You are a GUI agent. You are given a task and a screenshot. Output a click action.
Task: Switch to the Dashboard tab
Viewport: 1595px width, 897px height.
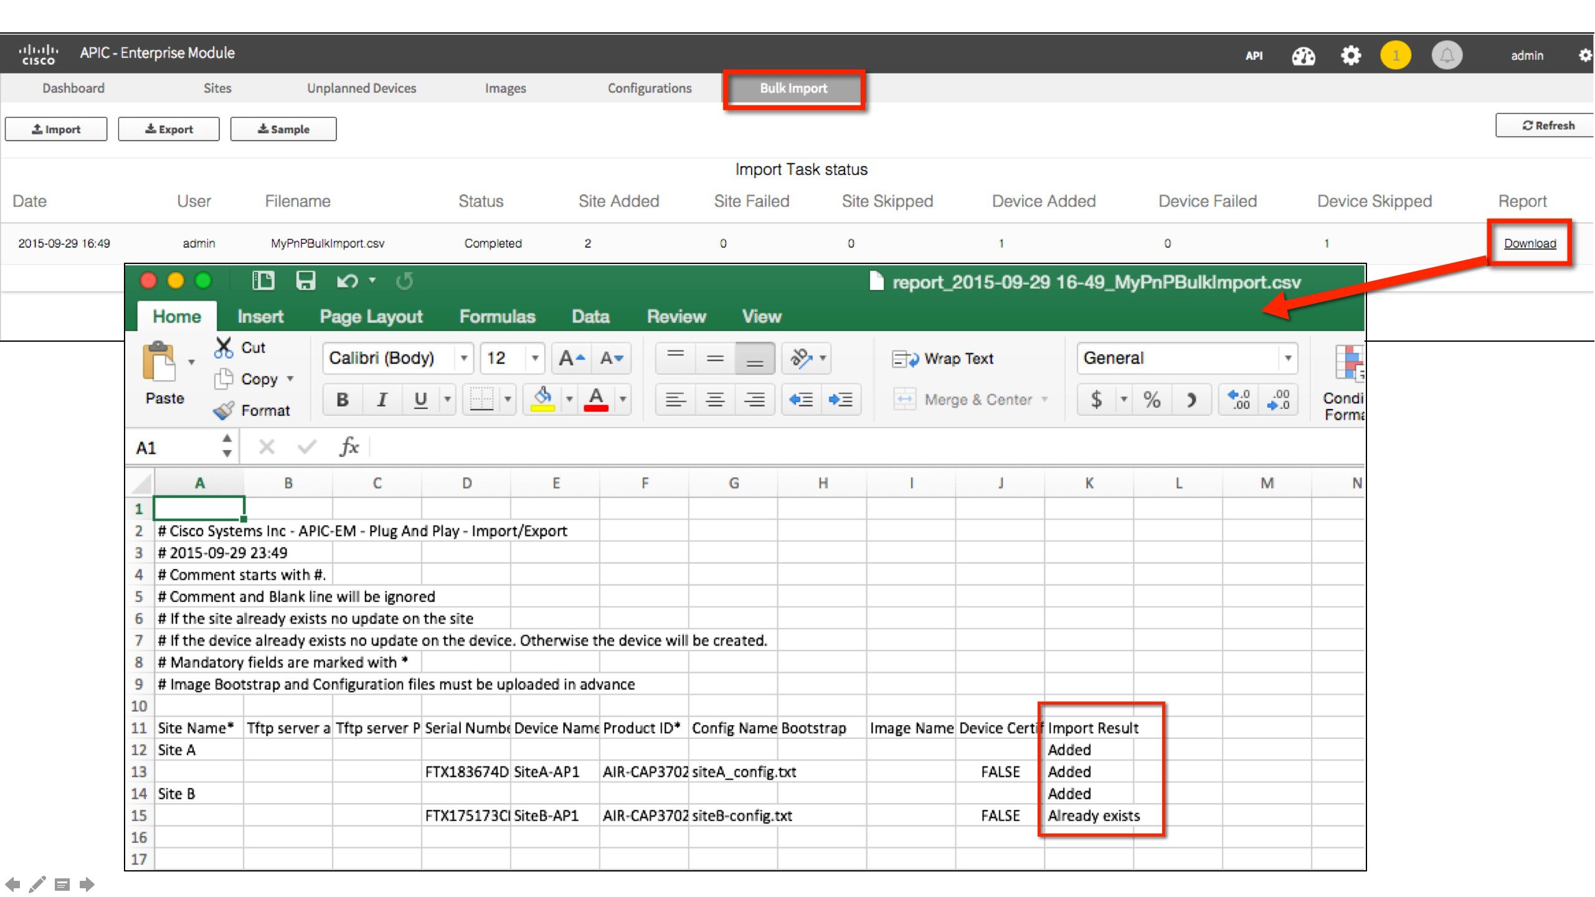pyautogui.click(x=73, y=88)
